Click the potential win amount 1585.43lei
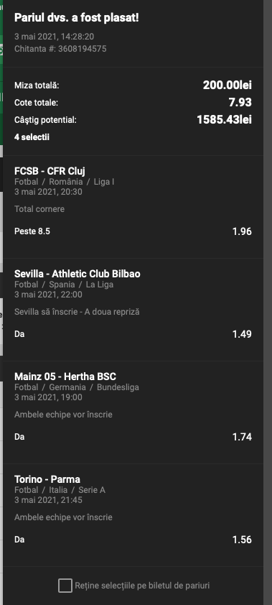 click(x=224, y=119)
